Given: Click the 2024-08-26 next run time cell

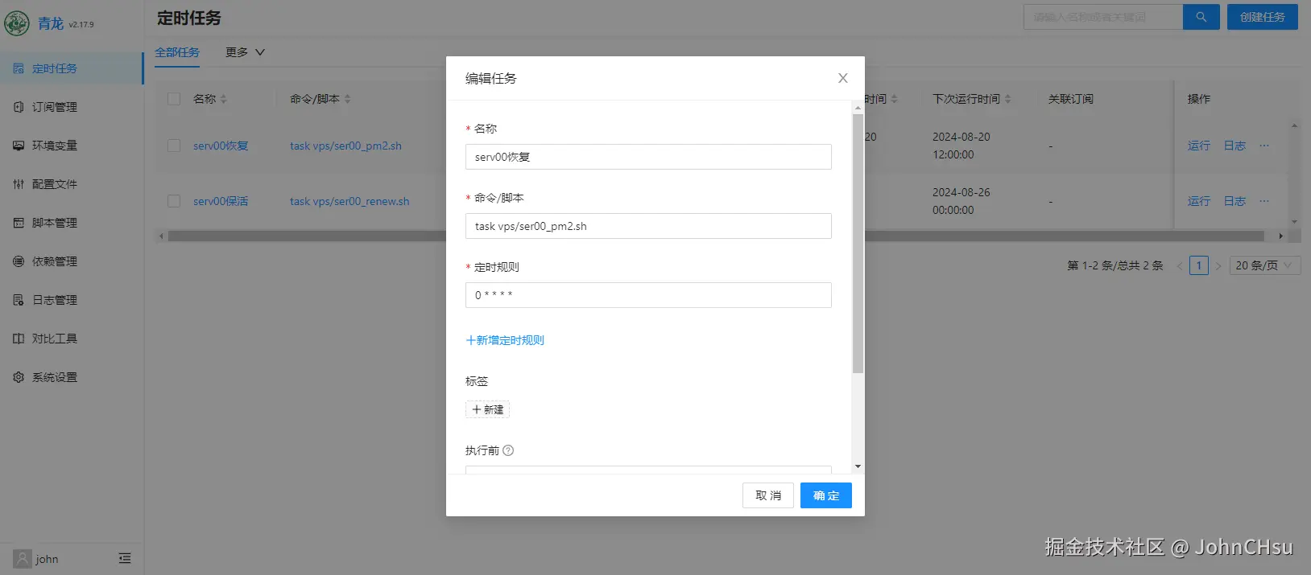Looking at the screenshot, I should tap(962, 201).
